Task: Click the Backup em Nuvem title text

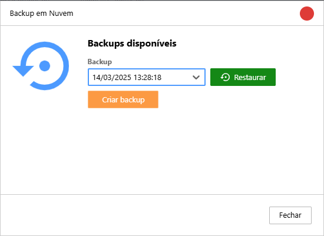Action: pos(42,14)
